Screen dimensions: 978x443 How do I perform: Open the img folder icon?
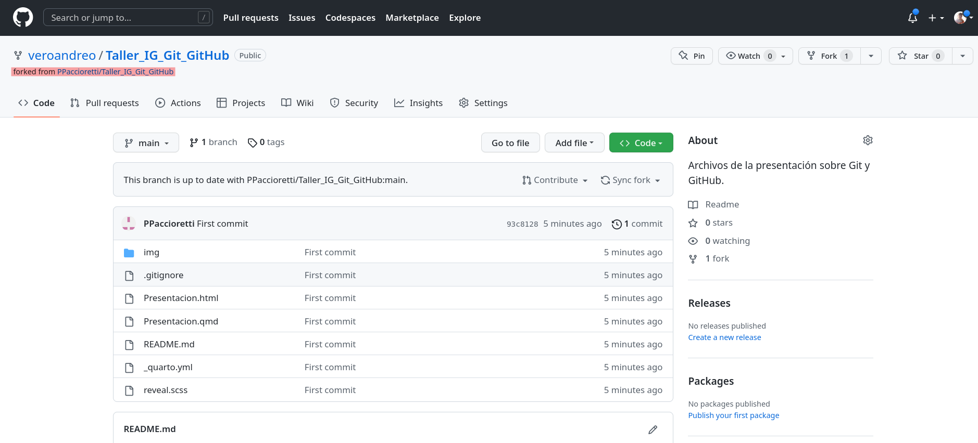point(129,253)
